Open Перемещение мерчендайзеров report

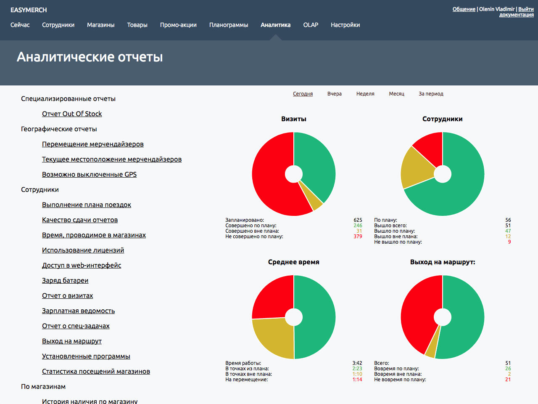tap(93, 144)
